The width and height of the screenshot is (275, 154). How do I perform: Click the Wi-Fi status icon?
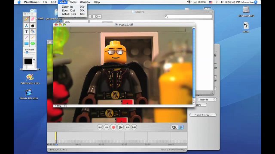click(x=189, y=2)
